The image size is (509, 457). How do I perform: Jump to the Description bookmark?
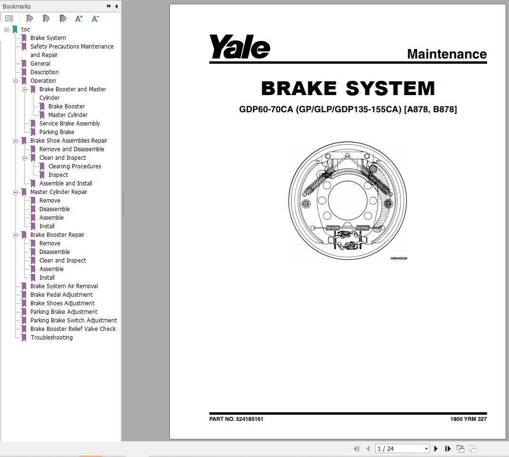44,72
